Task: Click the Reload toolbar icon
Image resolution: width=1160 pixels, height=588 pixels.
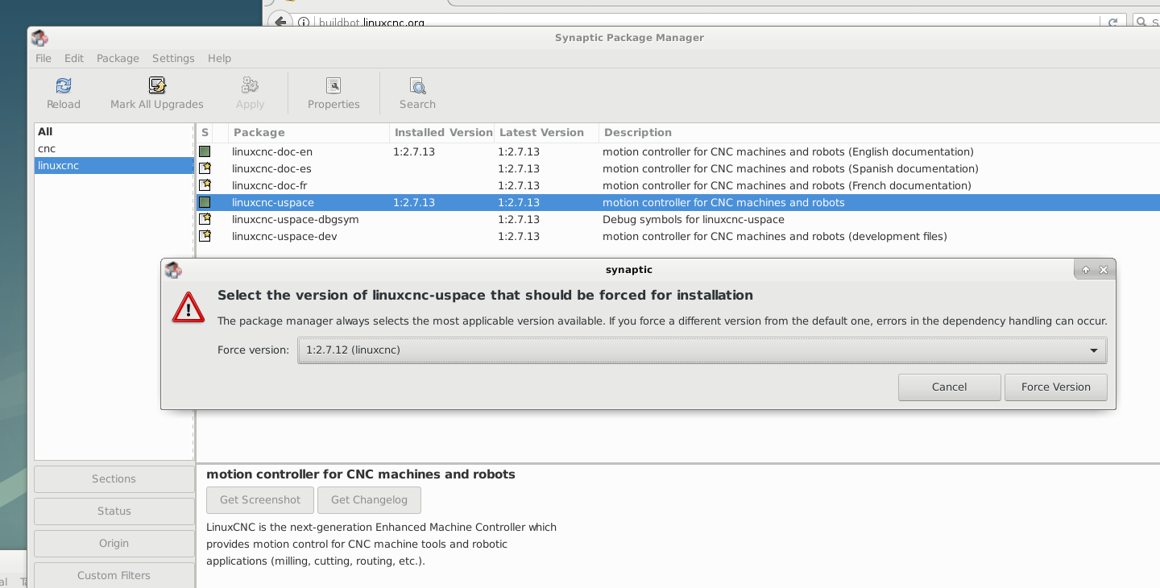Action: point(64,85)
